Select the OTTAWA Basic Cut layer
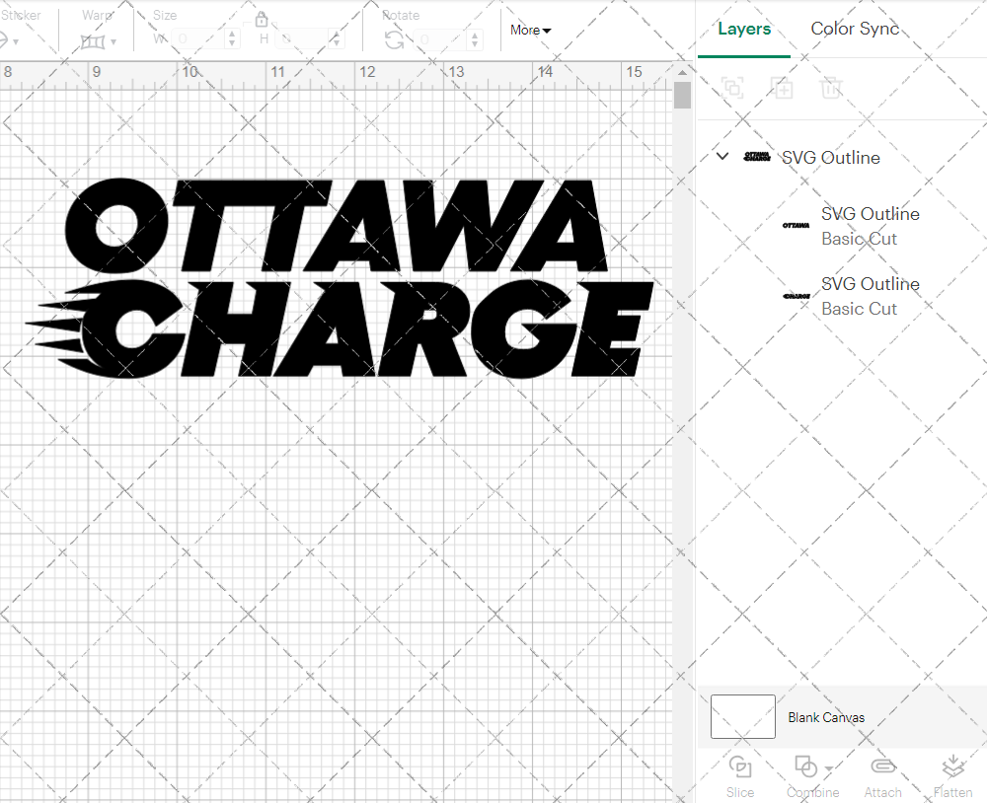 click(x=870, y=226)
